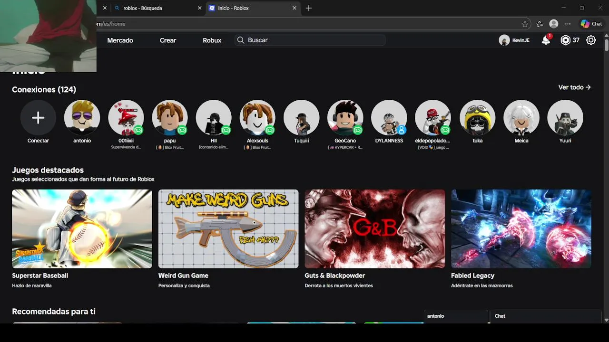Click the Juegos destacados heading
This screenshot has width=609, height=342.
coord(48,170)
